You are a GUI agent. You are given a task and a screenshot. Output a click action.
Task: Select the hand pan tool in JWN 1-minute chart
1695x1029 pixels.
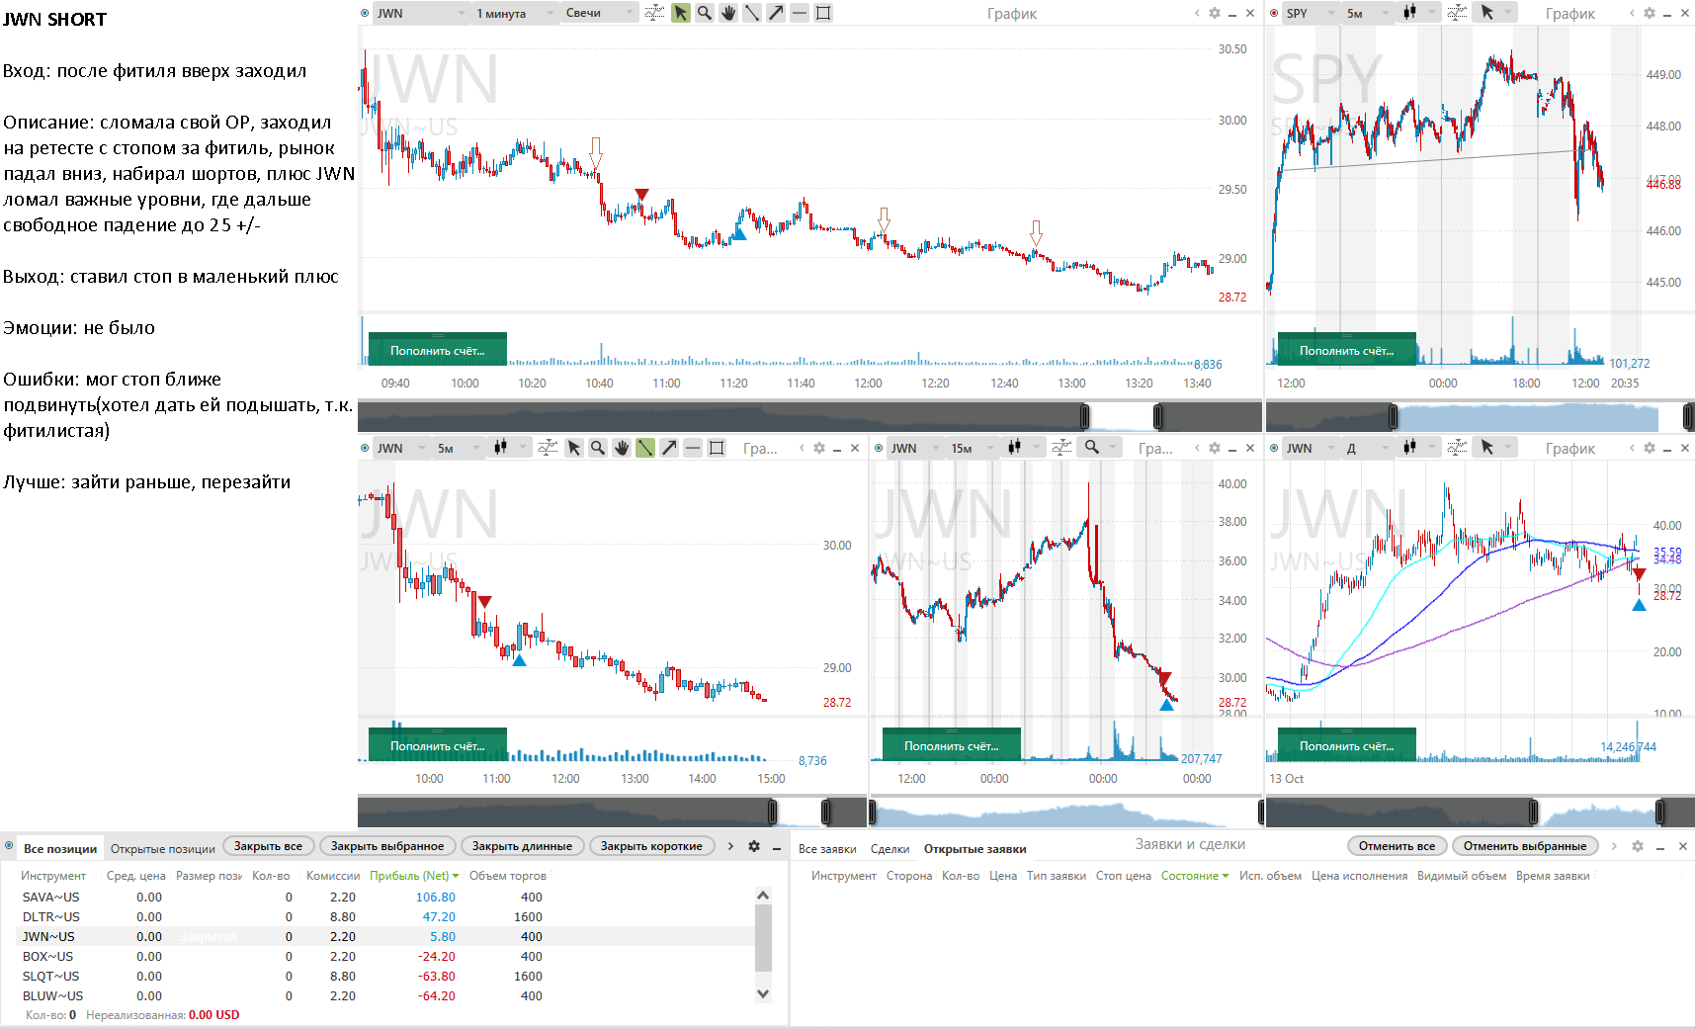pos(728,13)
